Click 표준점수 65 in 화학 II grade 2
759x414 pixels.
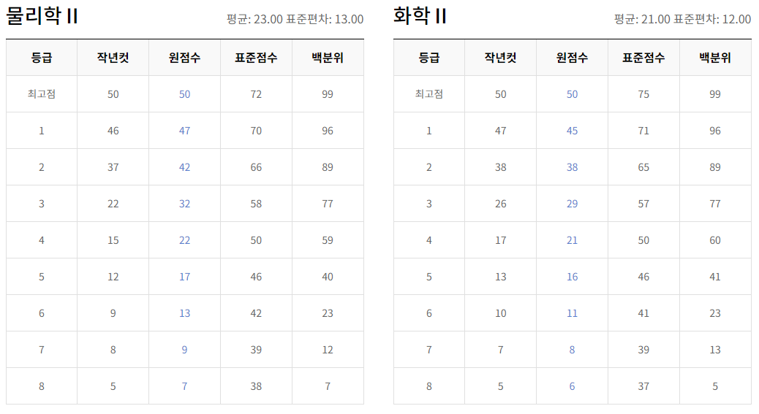(643, 167)
